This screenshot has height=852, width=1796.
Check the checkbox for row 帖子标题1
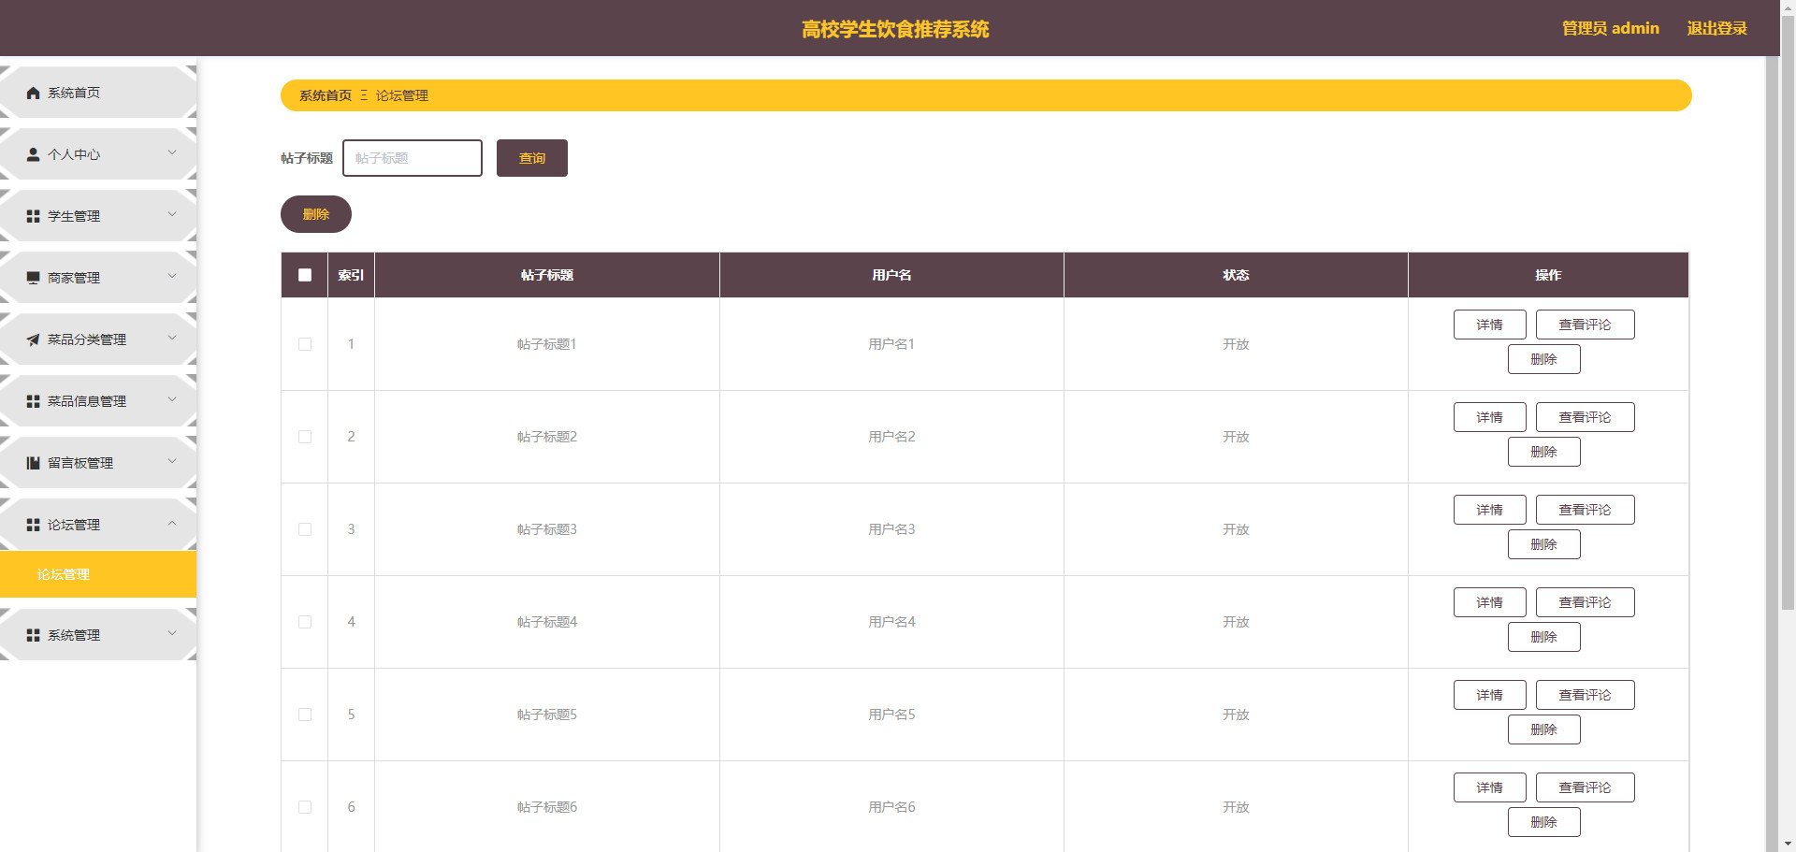pos(305,344)
